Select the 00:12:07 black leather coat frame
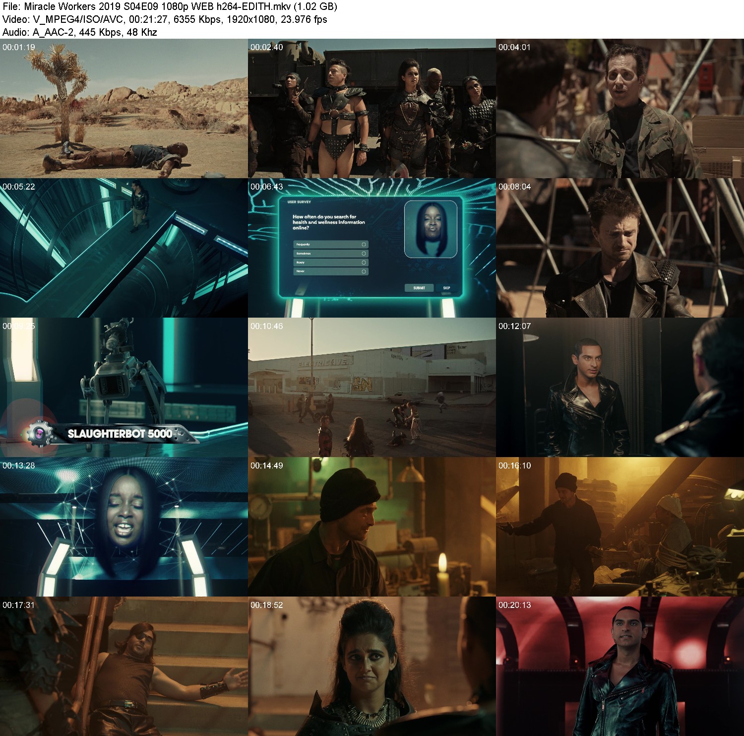Image resolution: width=744 pixels, height=736 pixels. coord(620,387)
